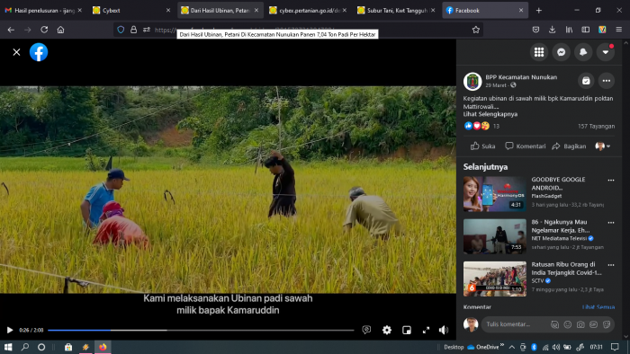630x354 pixels.
Task: Click the Facebook logo icon
Action: tap(39, 52)
